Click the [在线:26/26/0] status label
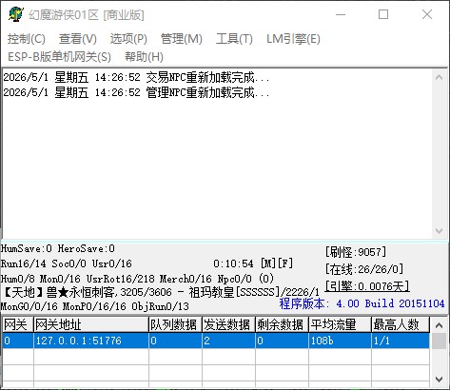 [364, 269]
